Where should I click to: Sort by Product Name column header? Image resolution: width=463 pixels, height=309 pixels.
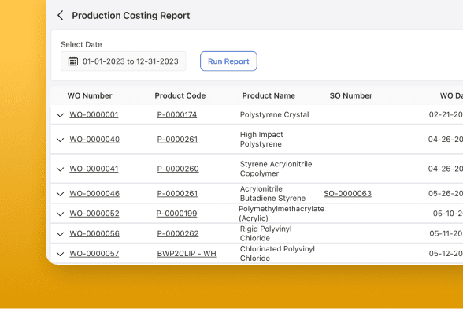pyautogui.click(x=269, y=95)
